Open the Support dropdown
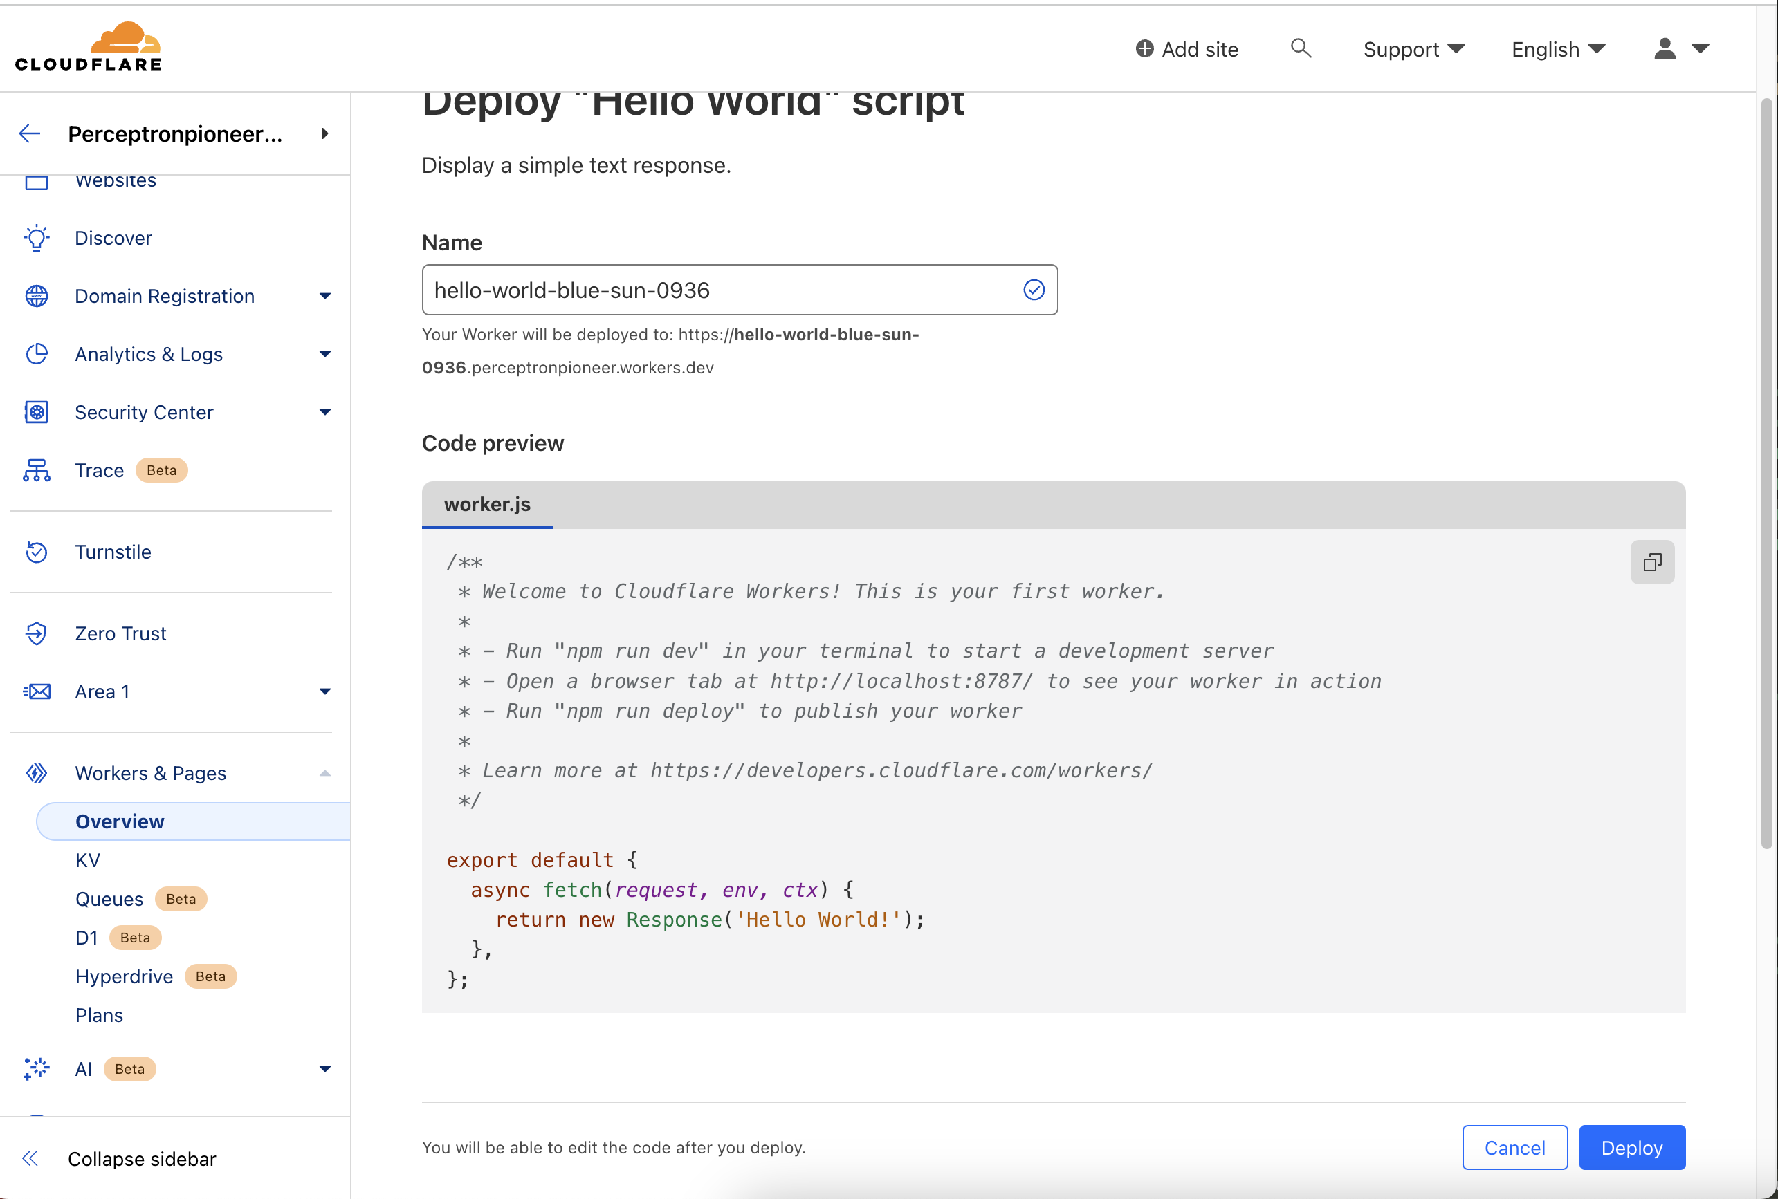The height and width of the screenshot is (1199, 1778). pyautogui.click(x=1413, y=49)
